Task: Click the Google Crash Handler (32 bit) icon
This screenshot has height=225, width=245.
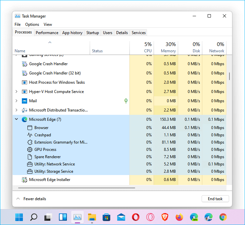Action: [x=24, y=73]
